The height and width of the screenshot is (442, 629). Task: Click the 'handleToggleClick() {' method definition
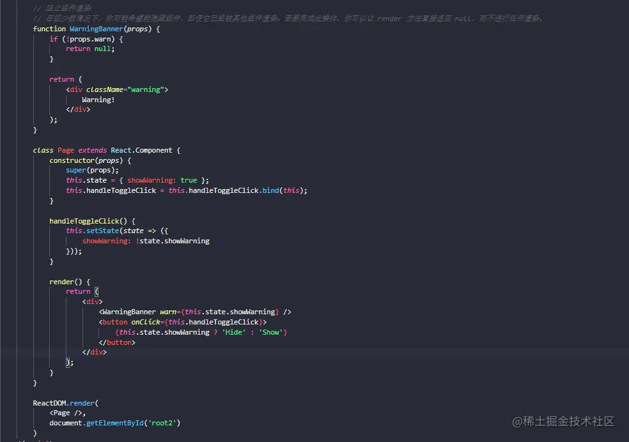(x=92, y=221)
